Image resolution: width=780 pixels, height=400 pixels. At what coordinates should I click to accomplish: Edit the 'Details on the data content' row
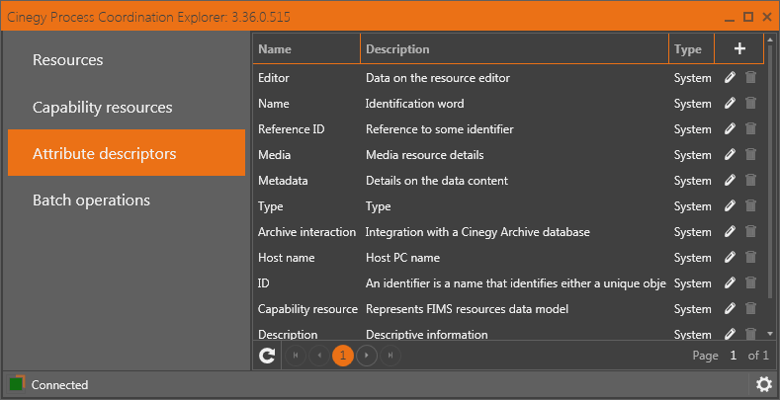(x=730, y=181)
